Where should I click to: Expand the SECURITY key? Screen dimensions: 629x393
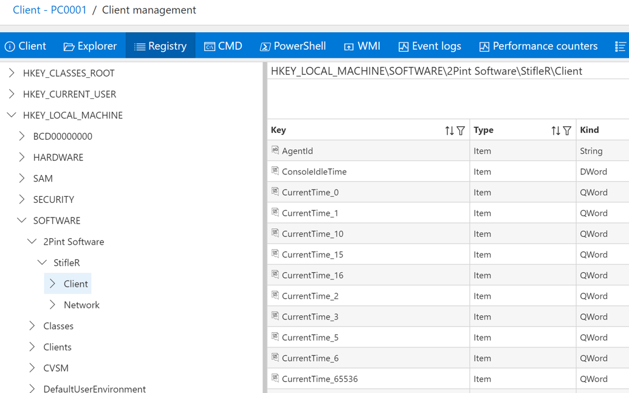pyautogui.click(x=22, y=199)
